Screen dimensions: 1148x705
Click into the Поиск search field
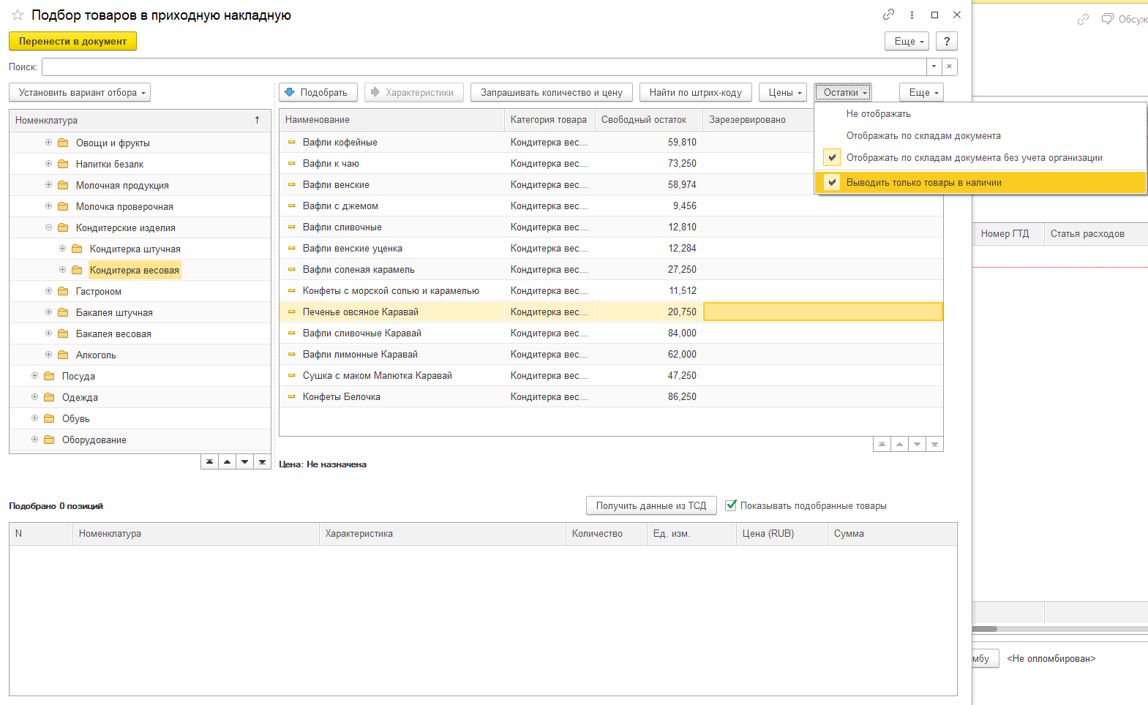click(483, 67)
